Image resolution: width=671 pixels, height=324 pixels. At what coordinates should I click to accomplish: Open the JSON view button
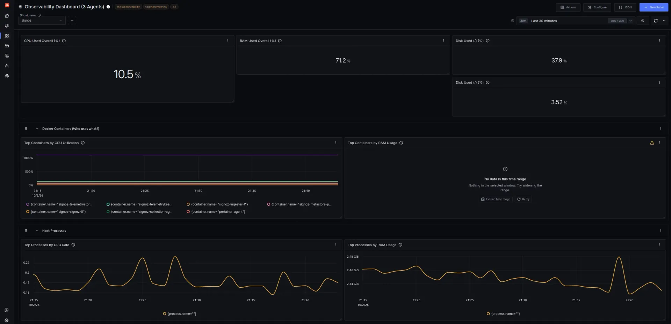pyautogui.click(x=625, y=7)
